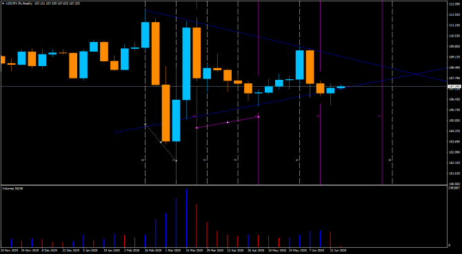The height and width of the screenshot is (254, 462).
Task: Select the white dotted Fibonacci time zone baseline
Action: (x=161, y=142)
